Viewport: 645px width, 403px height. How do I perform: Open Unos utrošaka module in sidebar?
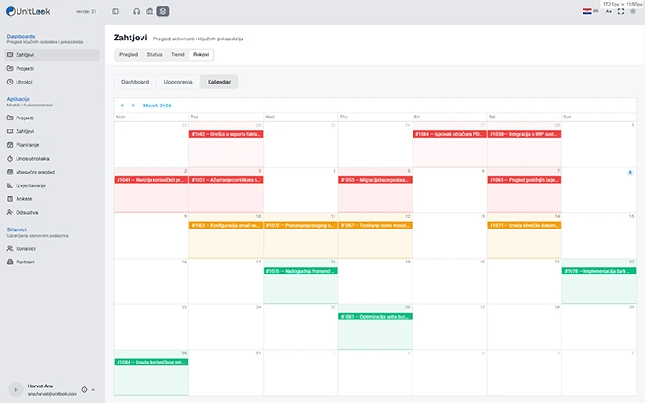pyautogui.click(x=52, y=159)
